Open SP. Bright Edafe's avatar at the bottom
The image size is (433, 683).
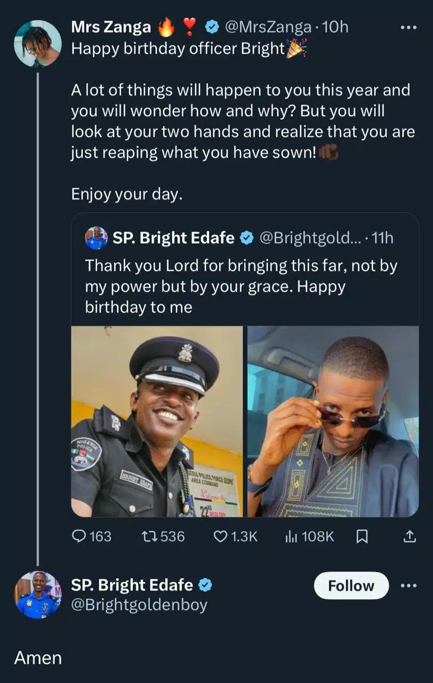pyautogui.click(x=37, y=594)
